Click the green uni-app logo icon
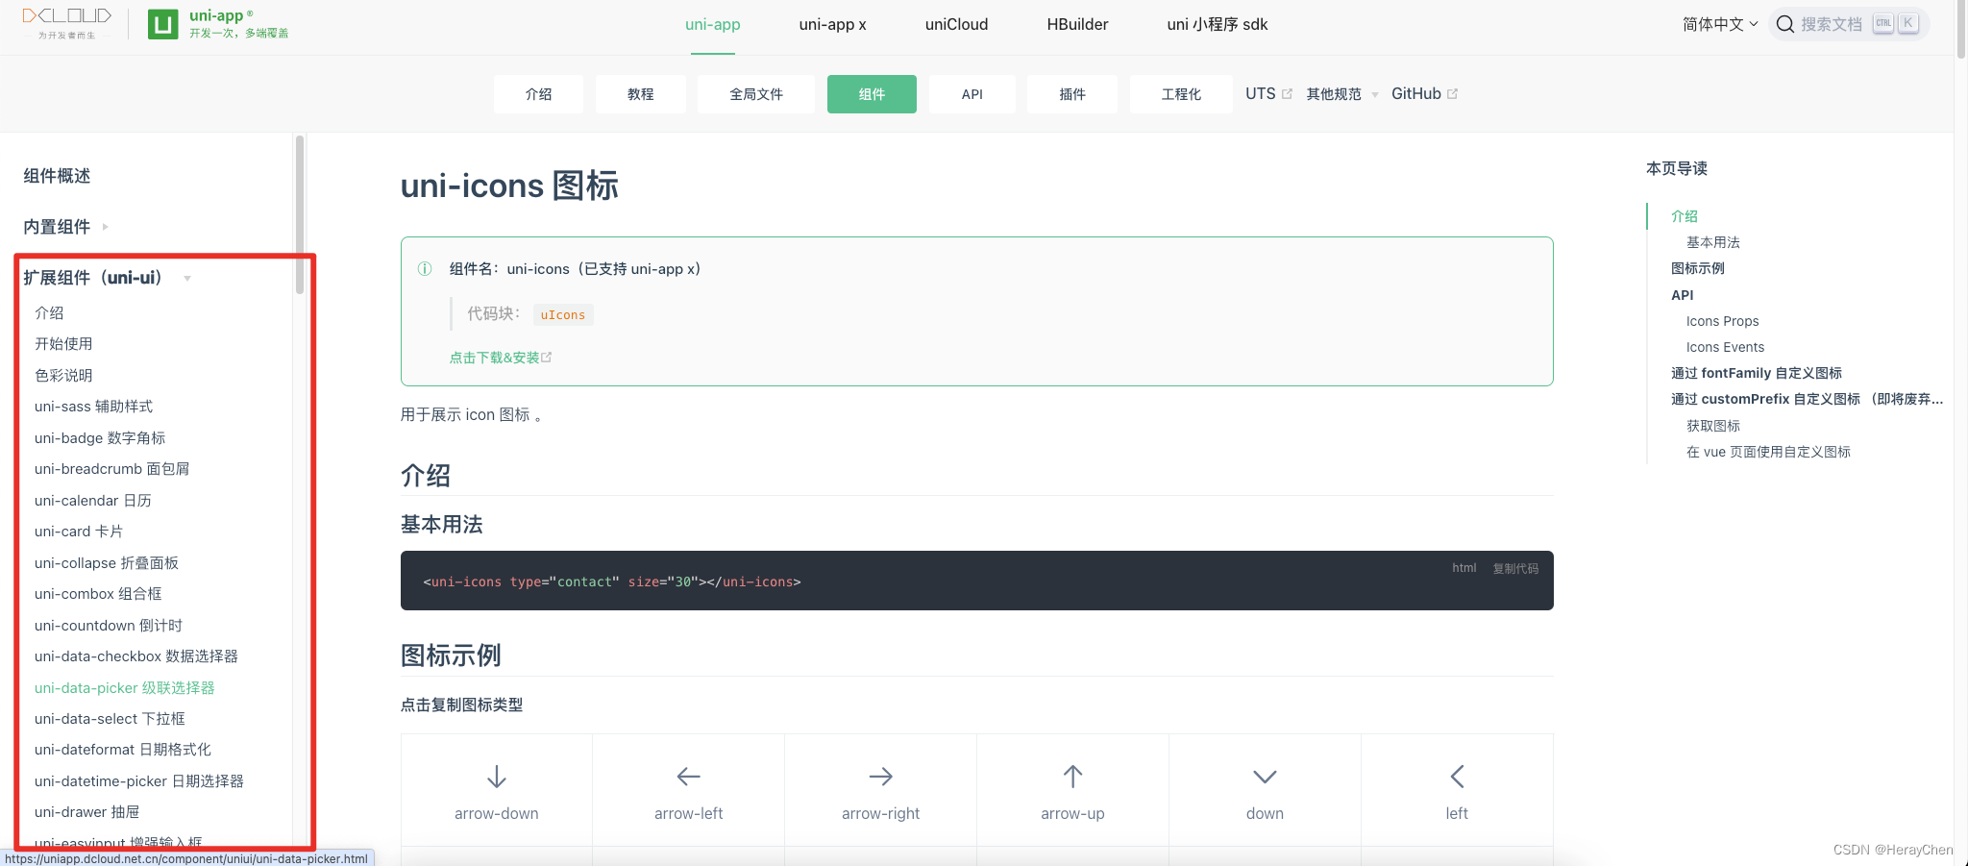Image resolution: width=1968 pixels, height=866 pixels. [163, 24]
